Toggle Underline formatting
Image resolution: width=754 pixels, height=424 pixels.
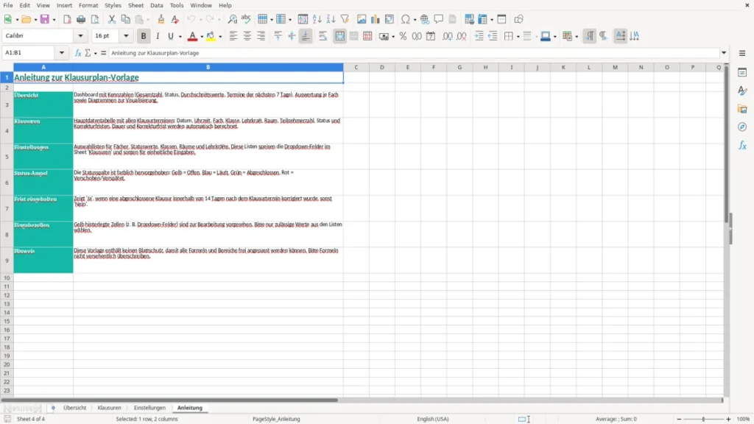(x=171, y=36)
